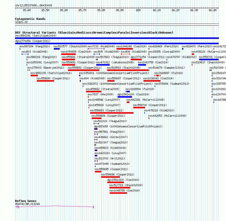This screenshot has height=221, width=226.
Task: Open the esv3382972 (1000GenomesConsortiumPilotProject) label
Action: 118,84
